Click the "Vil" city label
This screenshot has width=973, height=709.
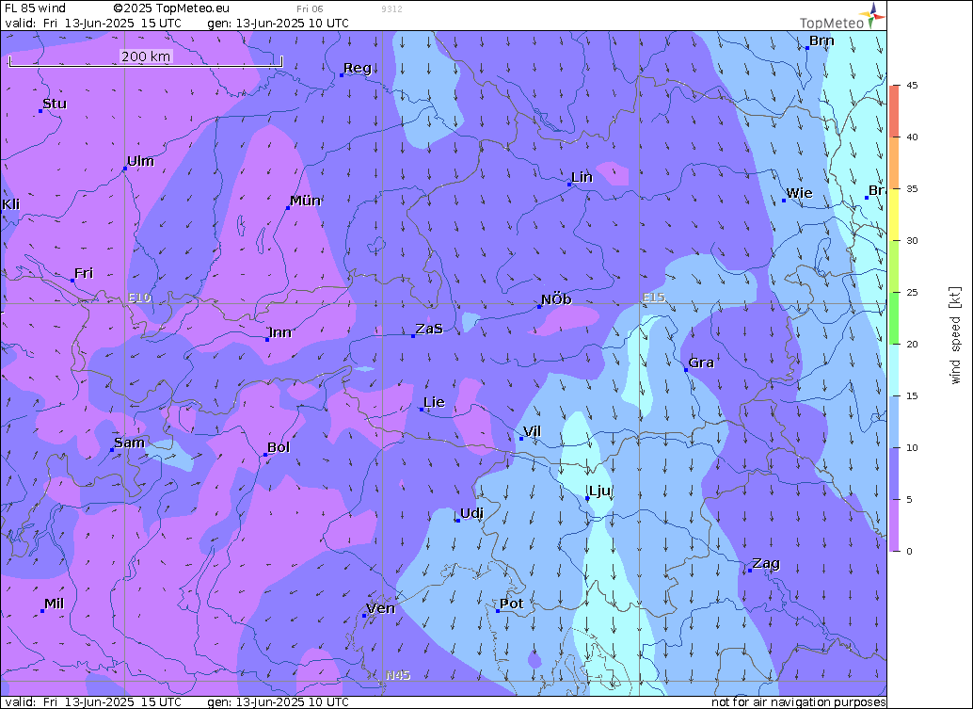pyautogui.click(x=532, y=431)
